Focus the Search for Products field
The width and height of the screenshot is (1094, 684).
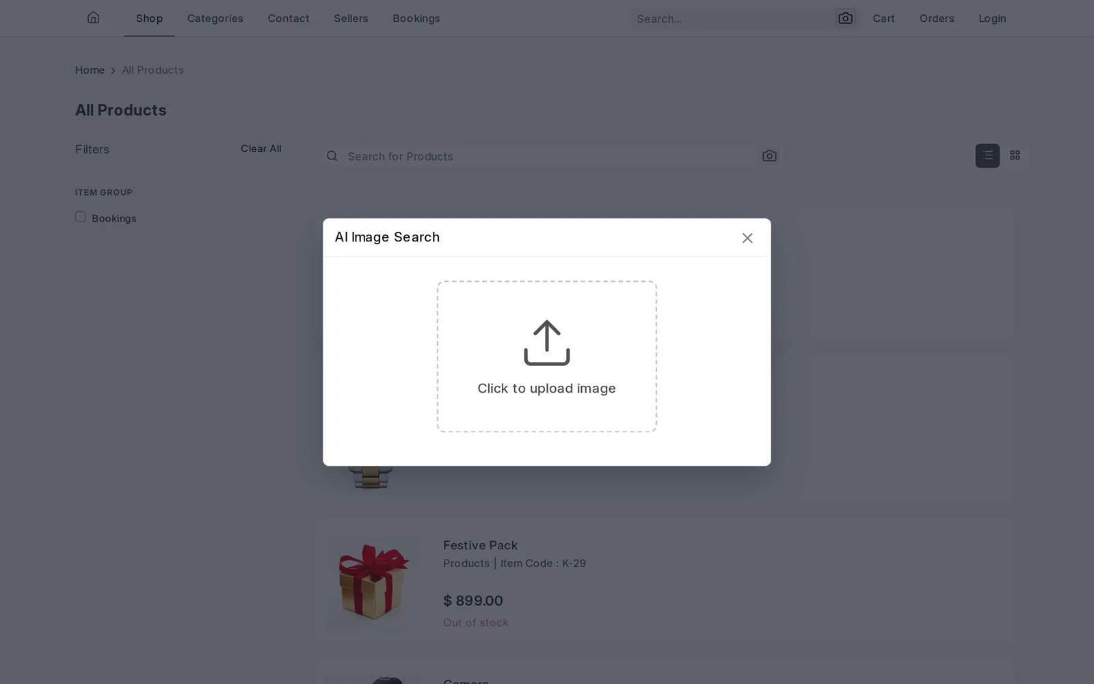[551, 156]
